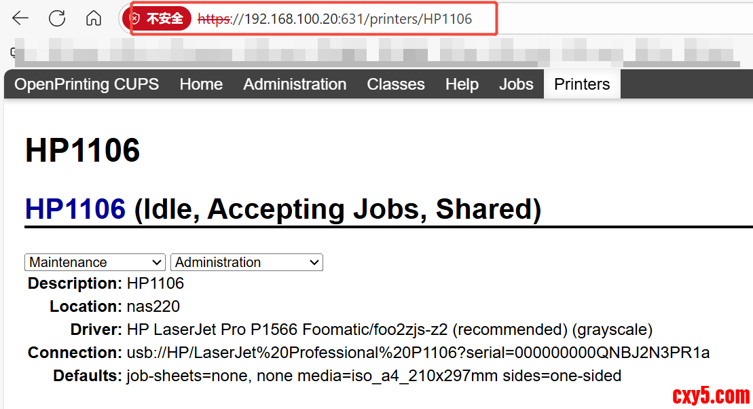
Task: Go to the Home tab
Action: 201,84
